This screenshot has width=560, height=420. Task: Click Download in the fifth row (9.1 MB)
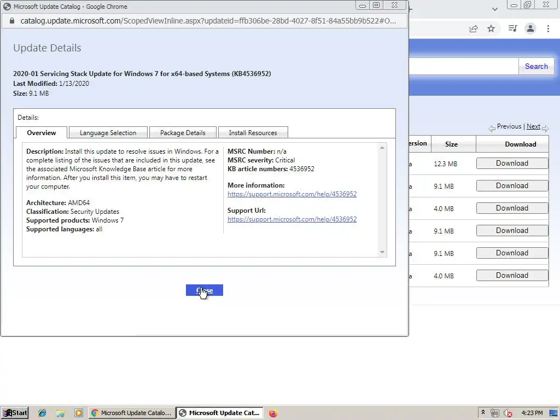(512, 253)
